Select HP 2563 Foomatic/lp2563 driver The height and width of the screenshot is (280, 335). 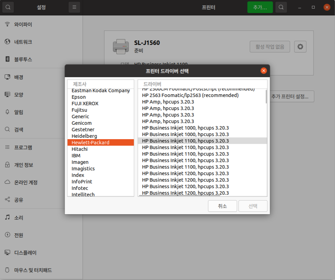pos(202,95)
